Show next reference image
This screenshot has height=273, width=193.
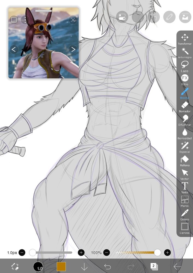(x=73, y=49)
